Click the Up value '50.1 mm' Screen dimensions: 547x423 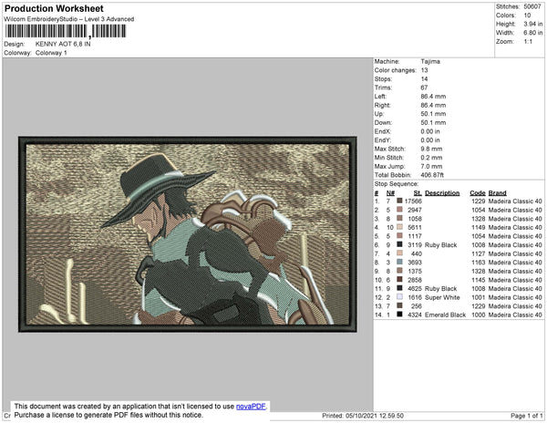click(x=433, y=114)
